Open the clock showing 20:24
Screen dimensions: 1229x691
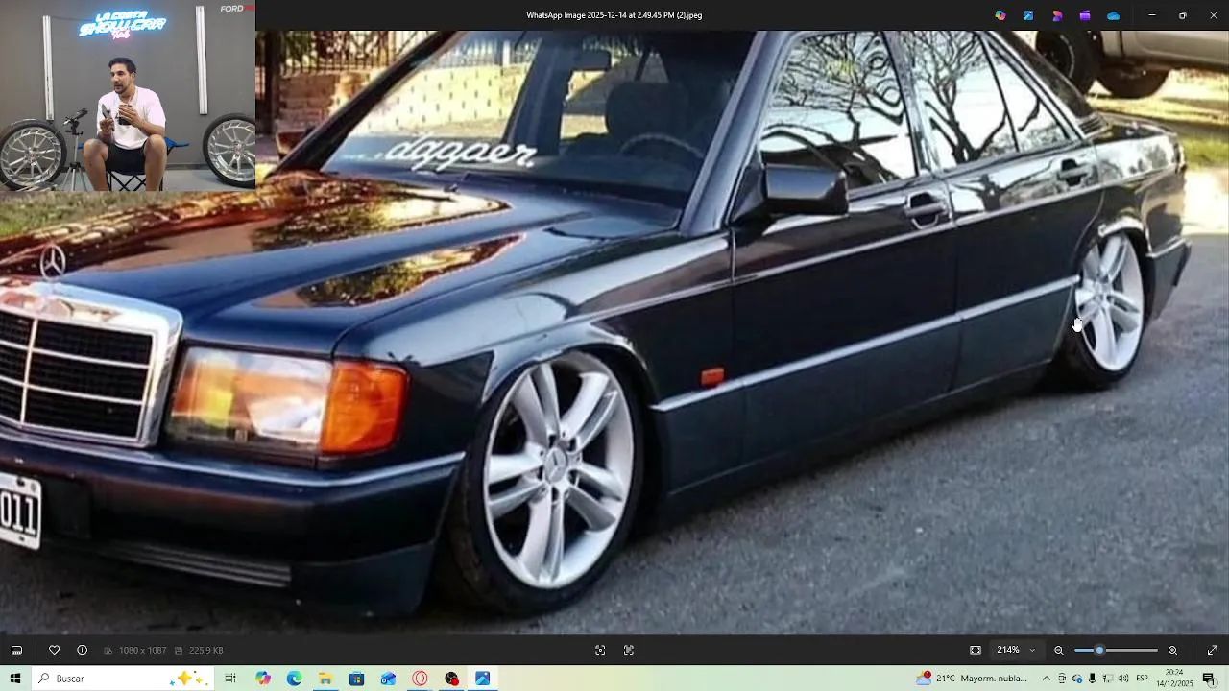point(1174,679)
